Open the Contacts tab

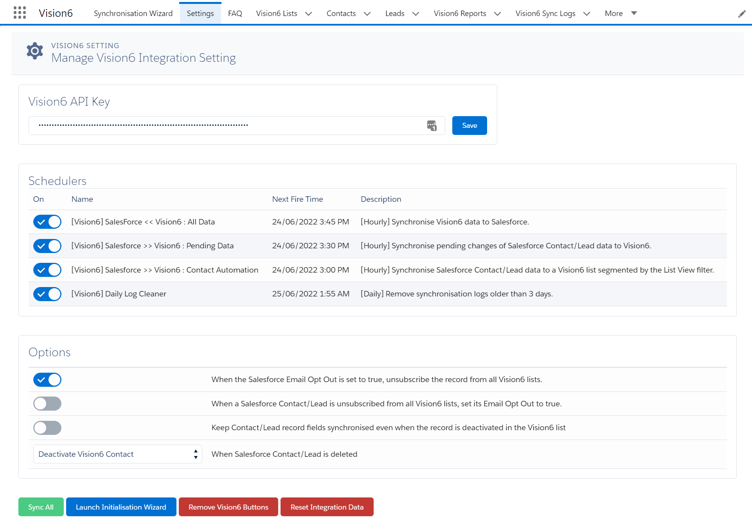(x=341, y=13)
